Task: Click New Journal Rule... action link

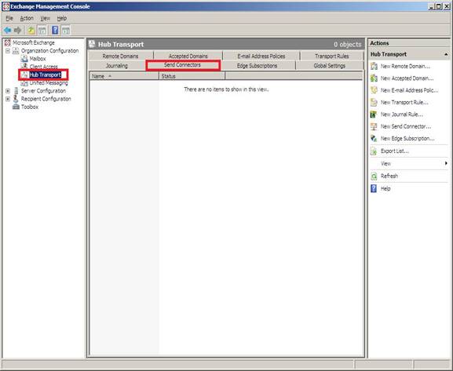Action: tap(402, 115)
